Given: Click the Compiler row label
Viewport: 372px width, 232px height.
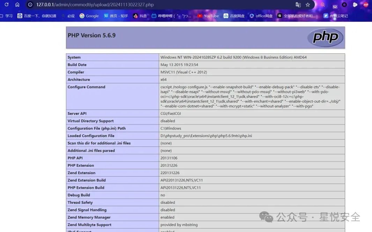Looking at the screenshot, I should [76, 72].
